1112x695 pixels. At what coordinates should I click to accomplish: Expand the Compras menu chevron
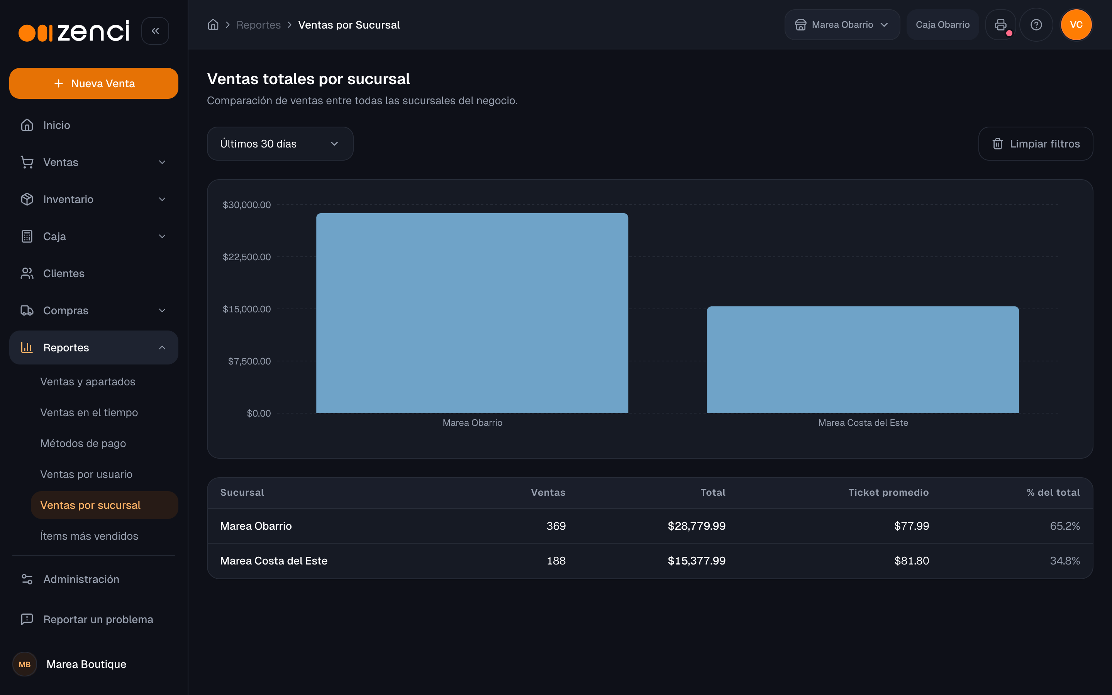pyautogui.click(x=162, y=310)
